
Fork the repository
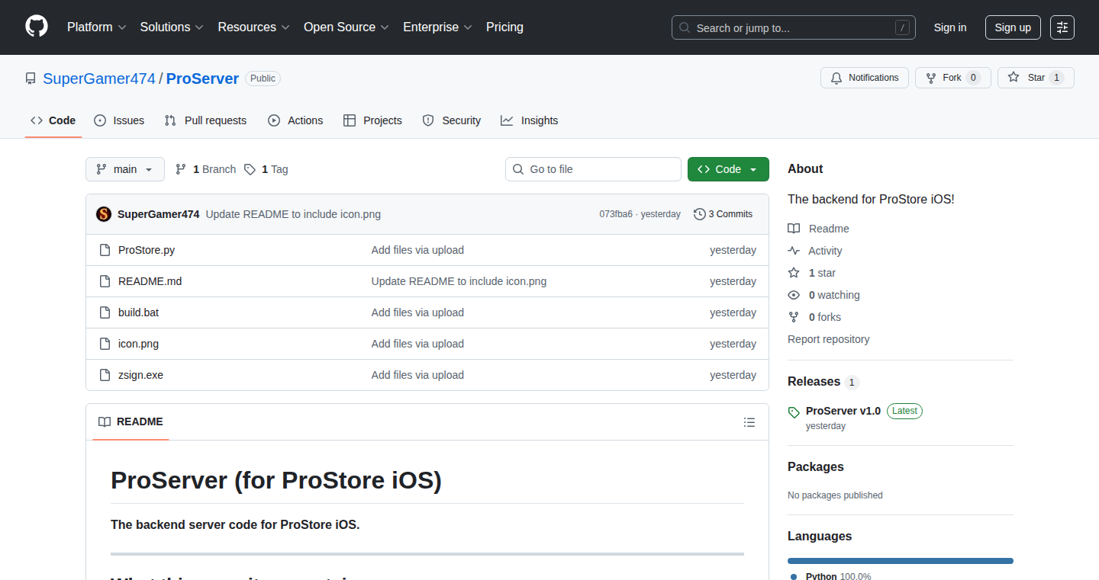952,78
